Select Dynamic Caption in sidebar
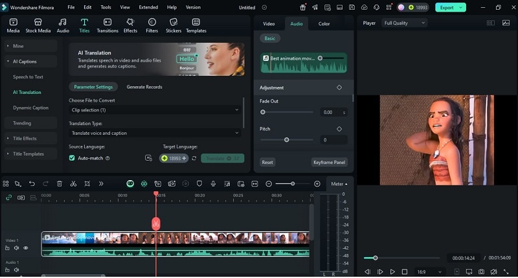Screen dimensions: 518x278 tap(30, 108)
